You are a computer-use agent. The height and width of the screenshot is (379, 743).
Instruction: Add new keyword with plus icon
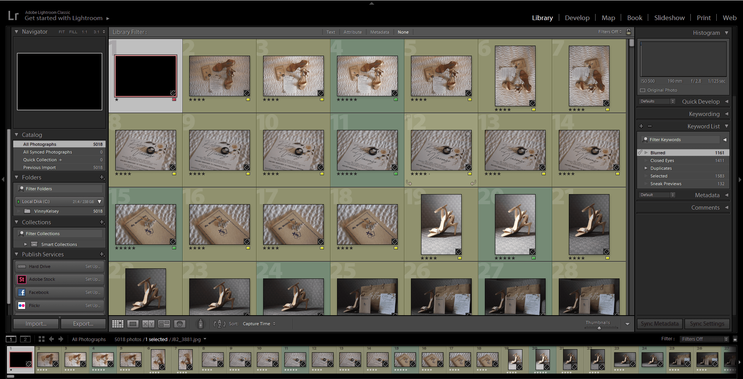click(x=641, y=126)
